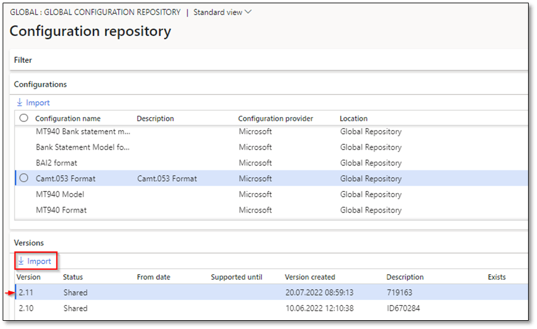The image size is (537, 329).
Task: Click the download arrow icon in Configurations
Action: click(x=20, y=103)
